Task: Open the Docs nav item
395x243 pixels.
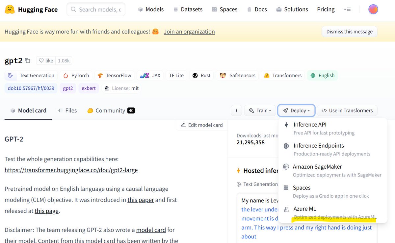Action: tap(257, 9)
